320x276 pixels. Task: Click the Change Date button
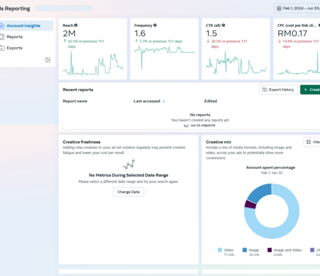[x=129, y=192]
